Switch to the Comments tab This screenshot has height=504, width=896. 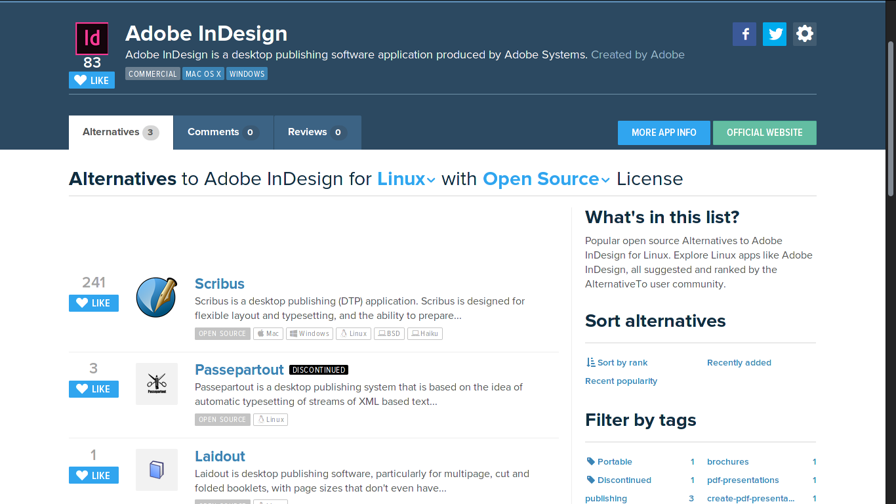(x=224, y=133)
